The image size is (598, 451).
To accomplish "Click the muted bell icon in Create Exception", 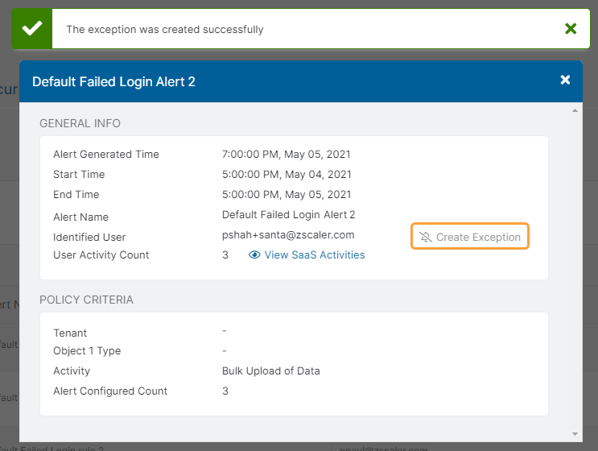I will [426, 237].
